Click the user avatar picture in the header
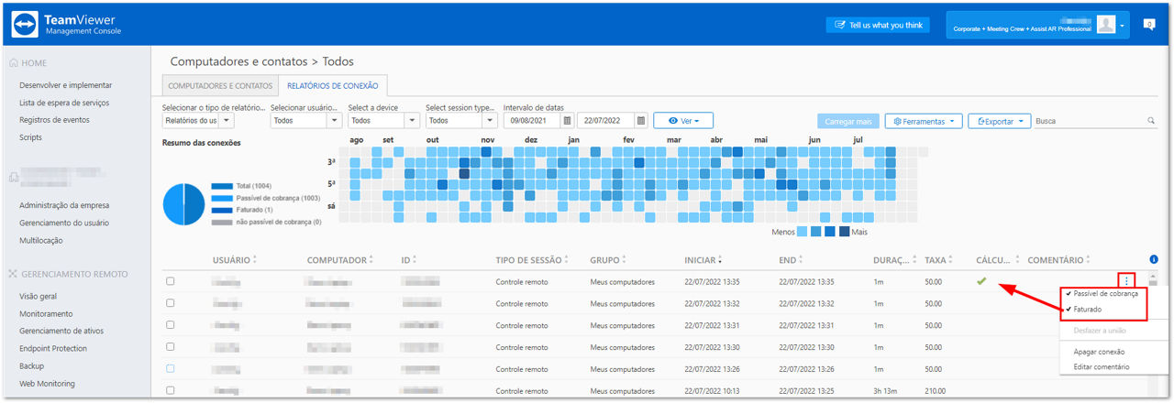This screenshot has width=1174, height=403. (1106, 25)
